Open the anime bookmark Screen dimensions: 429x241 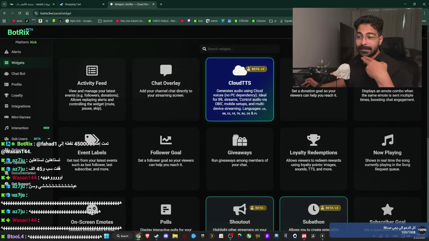click(212, 21)
